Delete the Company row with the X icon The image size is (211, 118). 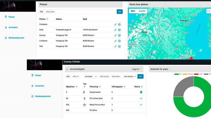pyautogui.click(x=119, y=24)
